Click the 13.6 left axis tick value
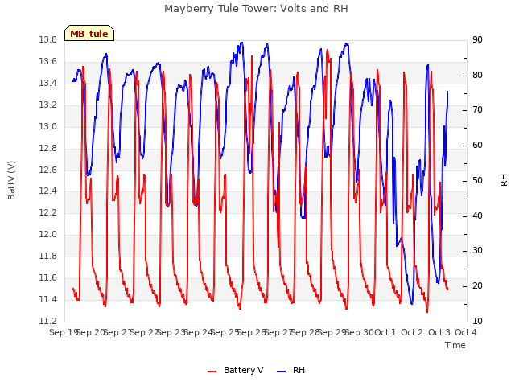Viewport: 515px width, 386px height. click(48, 62)
